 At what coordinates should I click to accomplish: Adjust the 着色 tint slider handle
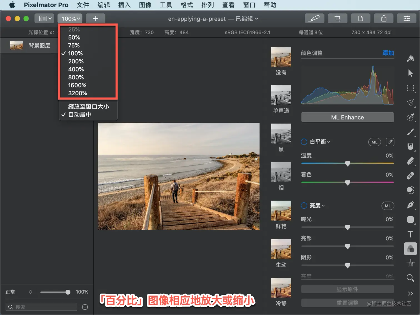pos(347,182)
